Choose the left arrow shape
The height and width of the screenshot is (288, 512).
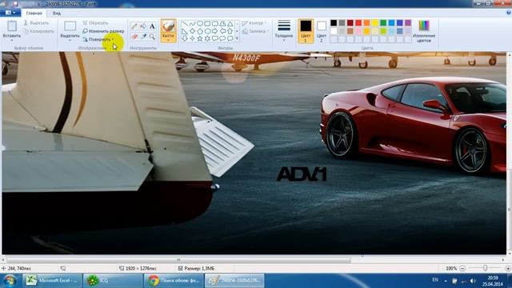click(222, 31)
